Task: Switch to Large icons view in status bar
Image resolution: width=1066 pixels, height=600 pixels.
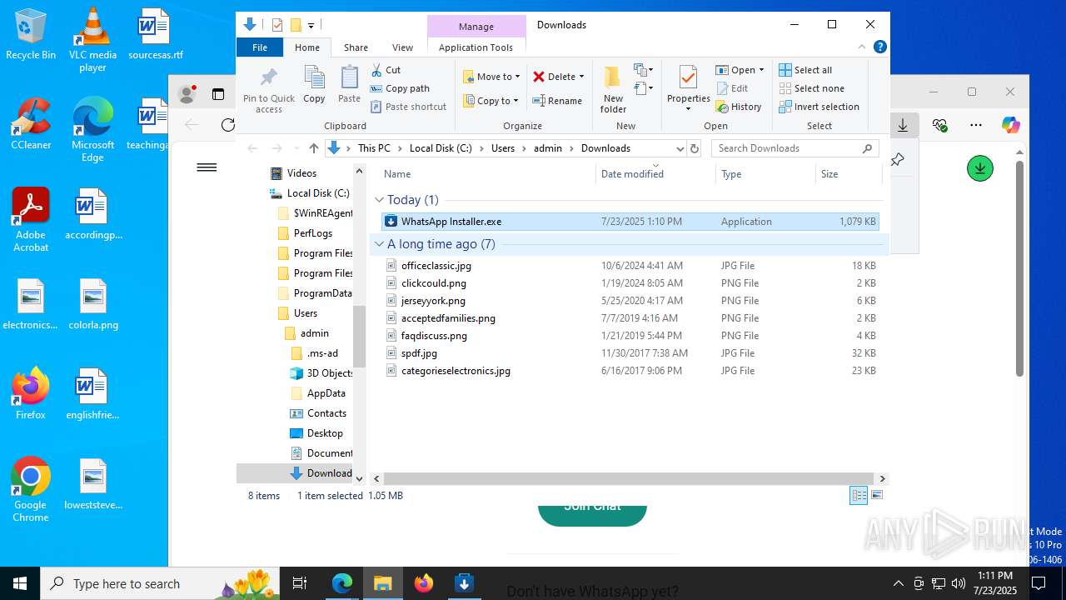Action: pyautogui.click(x=876, y=495)
